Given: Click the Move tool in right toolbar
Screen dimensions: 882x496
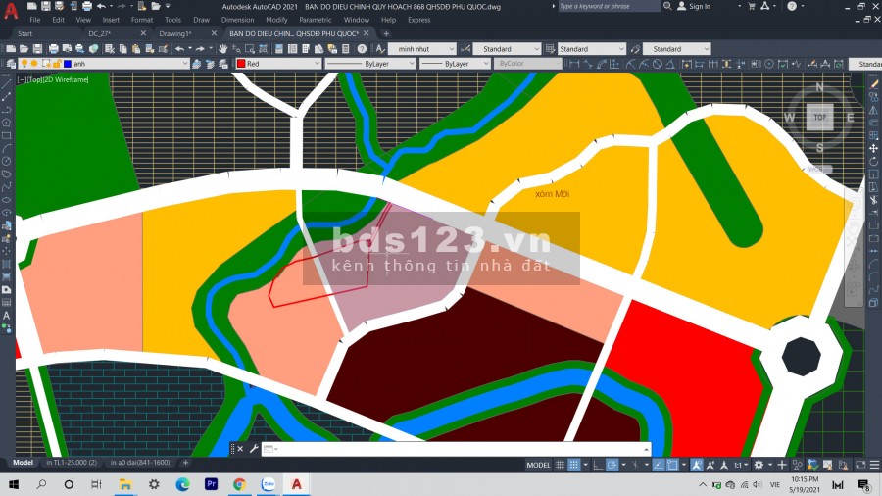Looking at the screenshot, I should (x=873, y=148).
